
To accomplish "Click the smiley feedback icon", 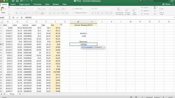I will (x=172, y=1).
